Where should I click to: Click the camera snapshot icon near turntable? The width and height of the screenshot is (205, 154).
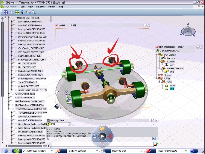(x=57, y=106)
